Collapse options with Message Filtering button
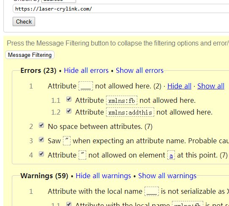Image resolution: width=229 pixels, height=206 pixels. [x=30, y=55]
